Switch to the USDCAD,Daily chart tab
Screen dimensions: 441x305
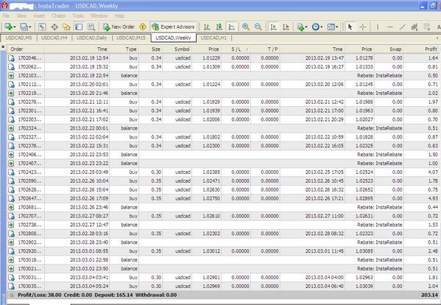[x=92, y=38]
